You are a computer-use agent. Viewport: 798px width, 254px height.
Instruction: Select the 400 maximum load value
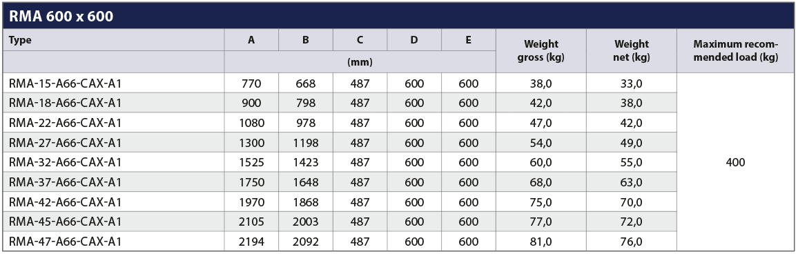[x=736, y=163]
